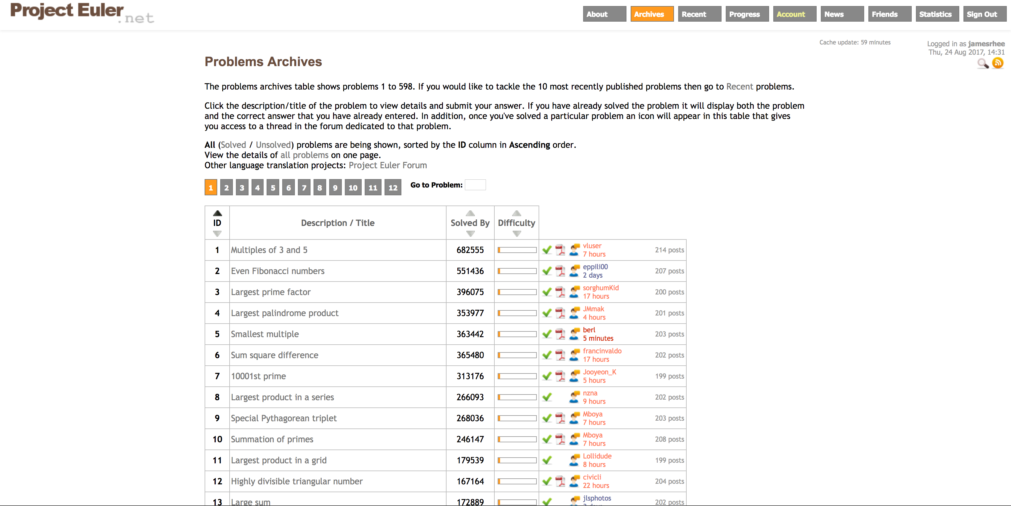The height and width of the screenshot is (506, 1011).
Task: Open forum icon for Special Pythagorean triplet
Action: (x=575, y=418)
